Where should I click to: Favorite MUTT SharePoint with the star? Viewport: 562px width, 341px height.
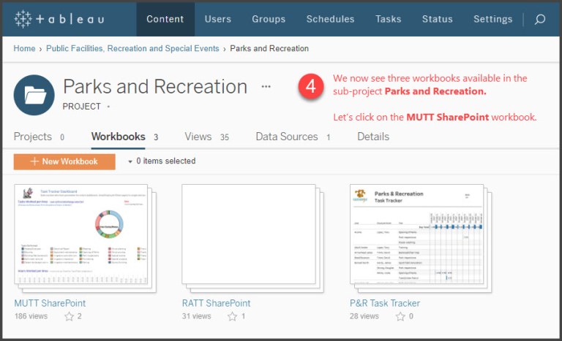pyautogui.click(x=69, y=316)
